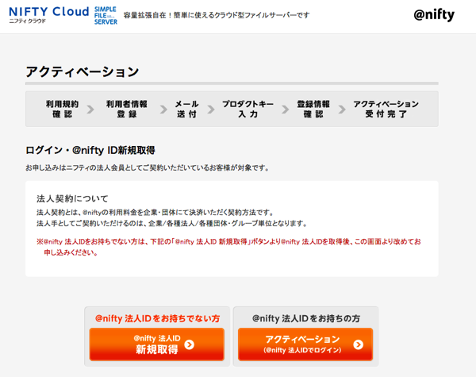The width and height of the screenshot is (476, 377).
Task: Click the @nifty logo in header
Action: click(434, 15)
